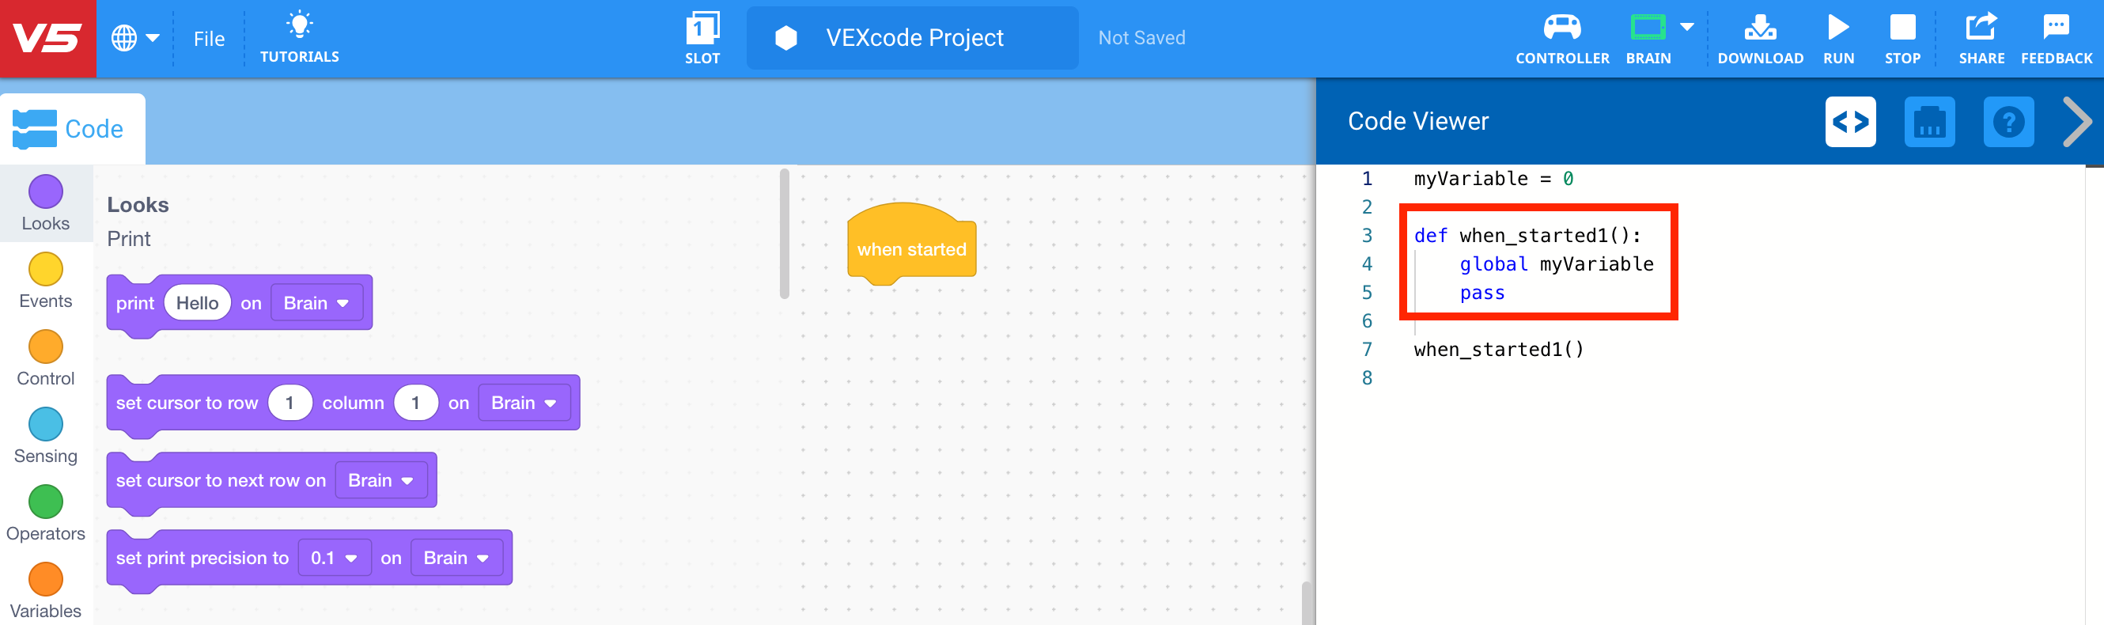Open Code Viewer help question mark
The width and height of the screenshot is (2104, 625).
tap(2009, 122)
